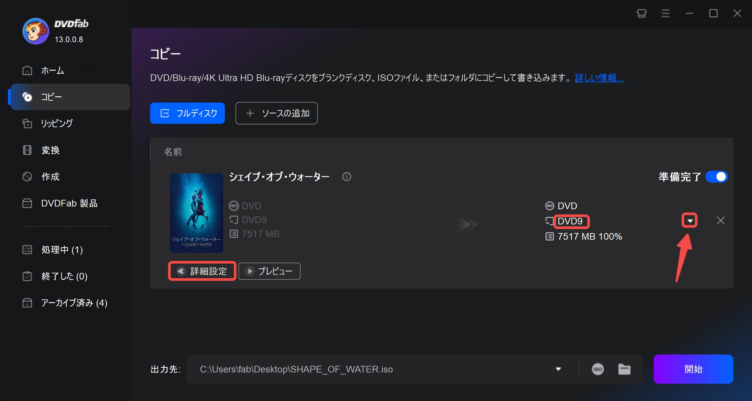Click 開始 to start copy

click(x=693, y=369)
